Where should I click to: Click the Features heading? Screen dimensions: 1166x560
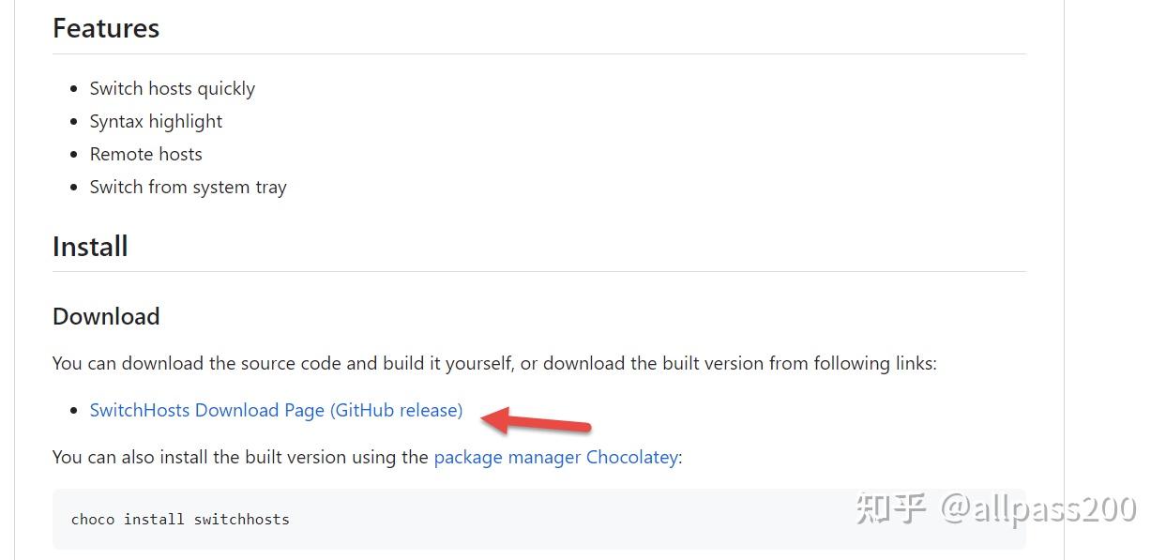(106, 28)
